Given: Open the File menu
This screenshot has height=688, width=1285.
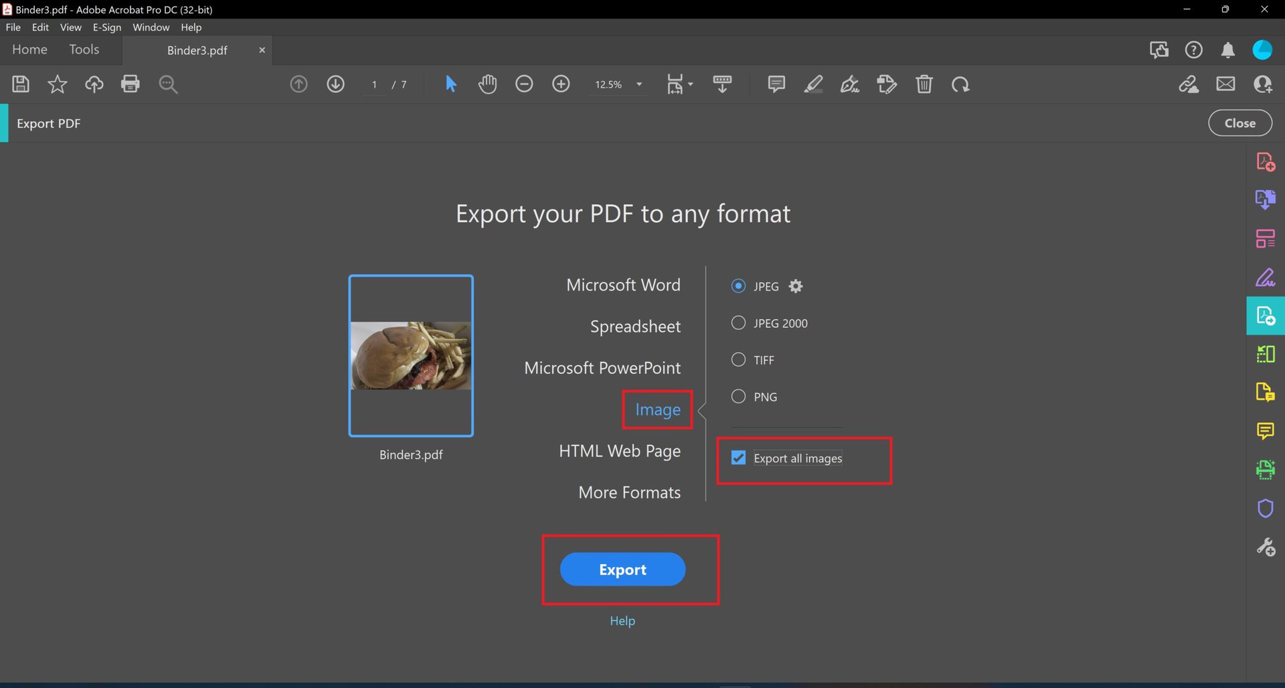Looking at the screenshot, I should click(x=13, y=27).
